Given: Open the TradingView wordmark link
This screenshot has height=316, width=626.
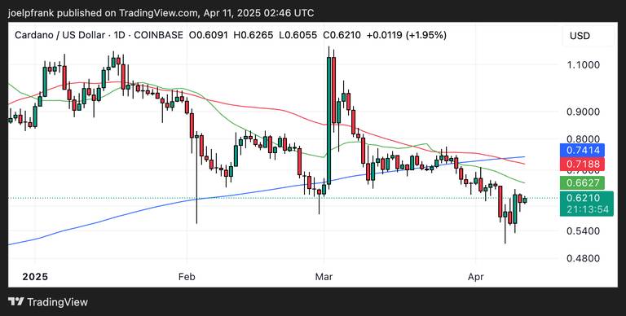Looking at the screenshot, I should pos(57,302).
